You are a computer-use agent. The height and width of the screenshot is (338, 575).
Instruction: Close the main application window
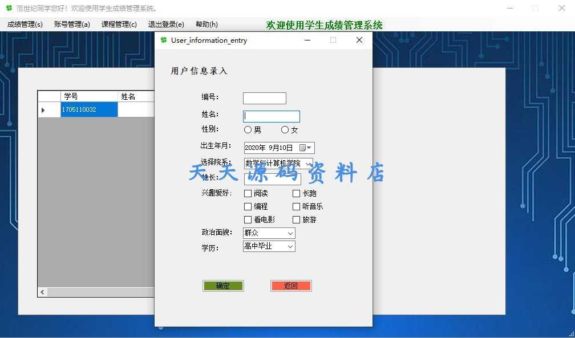[561, 8]
